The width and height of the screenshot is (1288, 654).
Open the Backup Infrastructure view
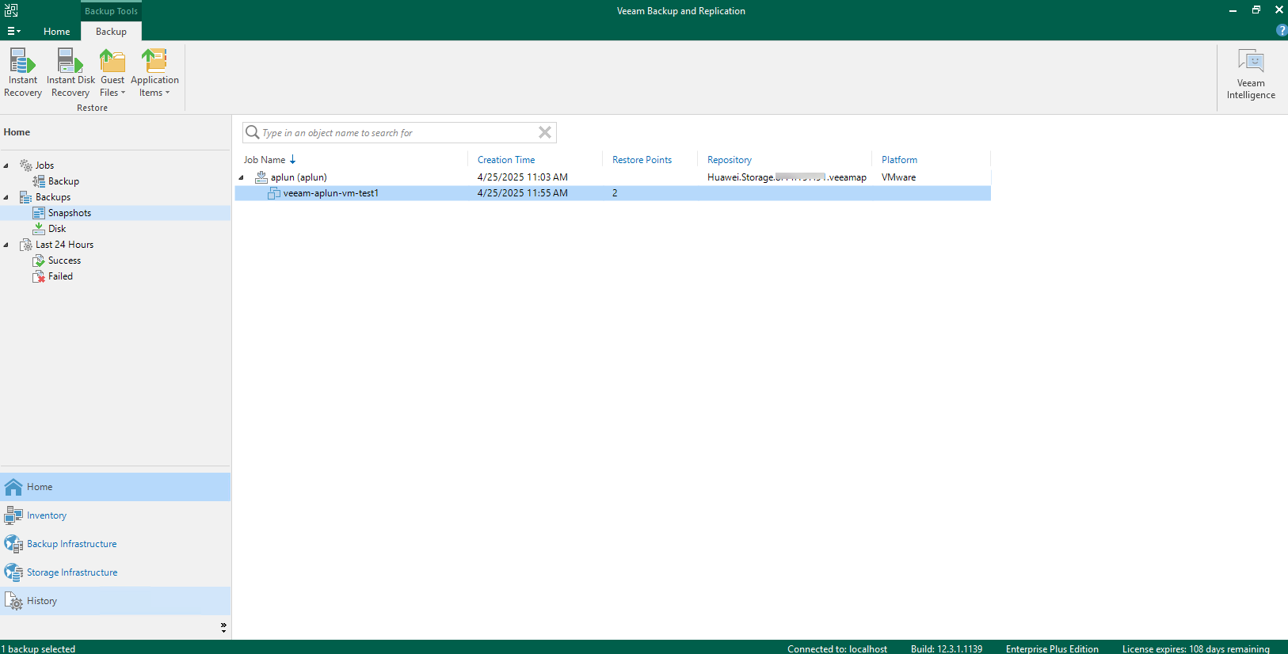pyautogui.click(x=116, y=544)
